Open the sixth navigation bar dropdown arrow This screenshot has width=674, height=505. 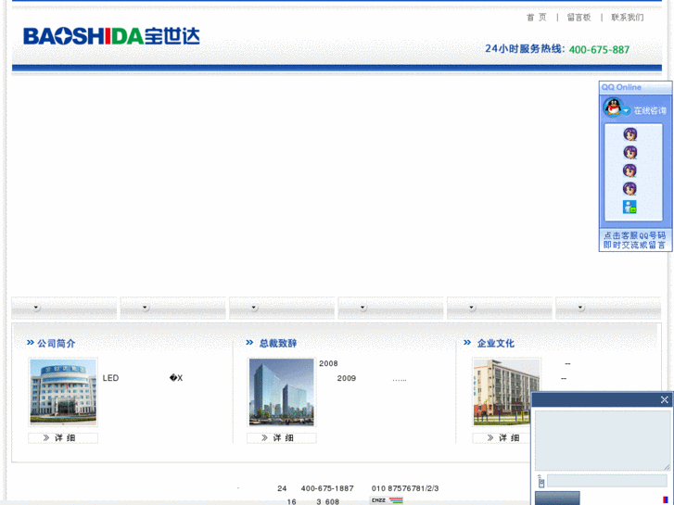pos(580,308)
